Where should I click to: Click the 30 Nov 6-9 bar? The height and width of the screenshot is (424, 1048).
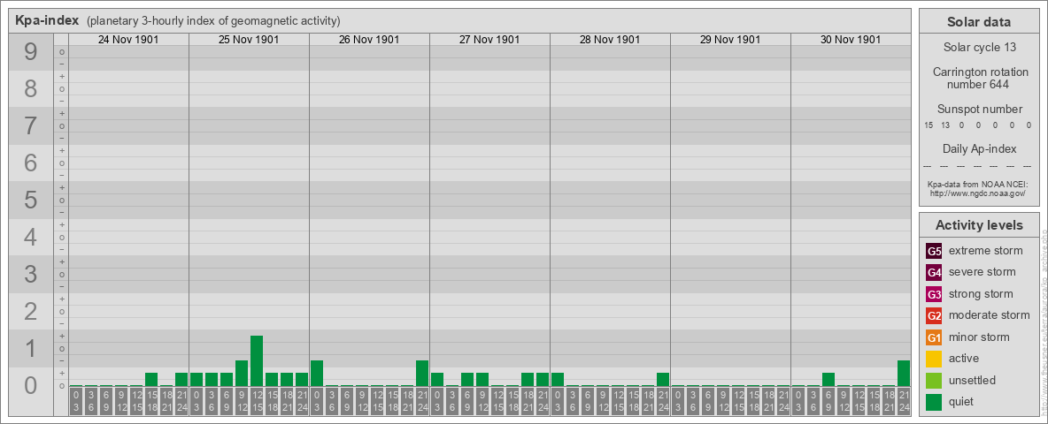pos(828,379)
